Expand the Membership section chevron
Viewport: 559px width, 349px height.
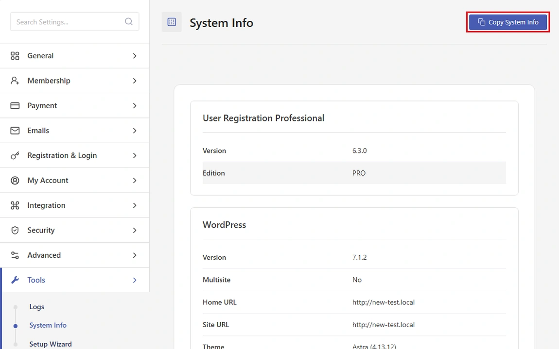(135, 81)
